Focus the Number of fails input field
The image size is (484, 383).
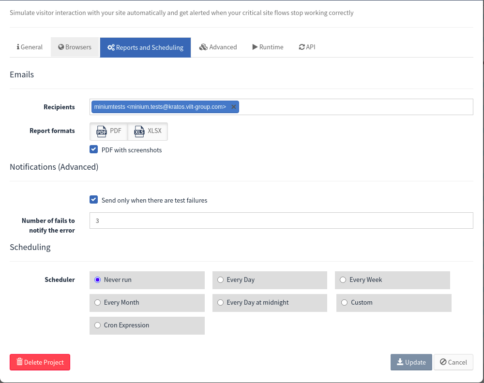pyautogui.click(x=281, y=221)
